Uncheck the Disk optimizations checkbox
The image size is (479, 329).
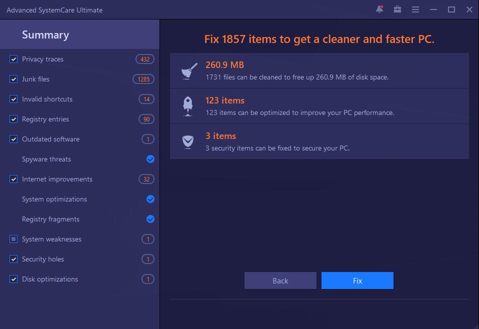click(x=13, y=279)
